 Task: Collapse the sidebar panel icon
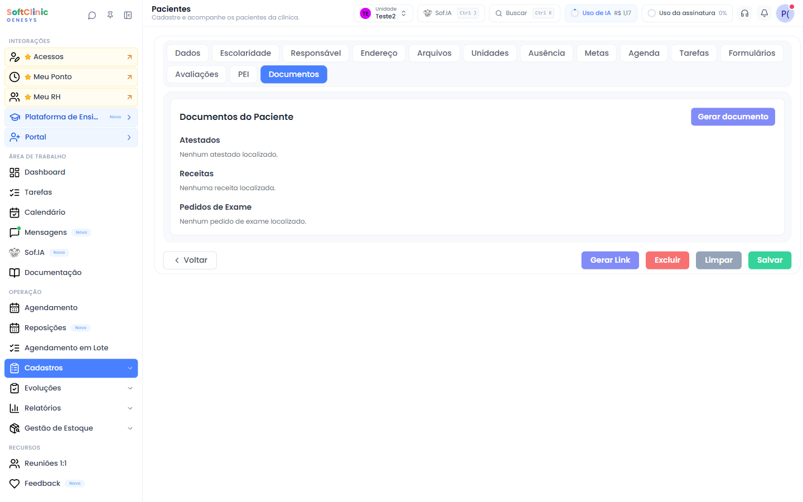[x=128, y=16]
